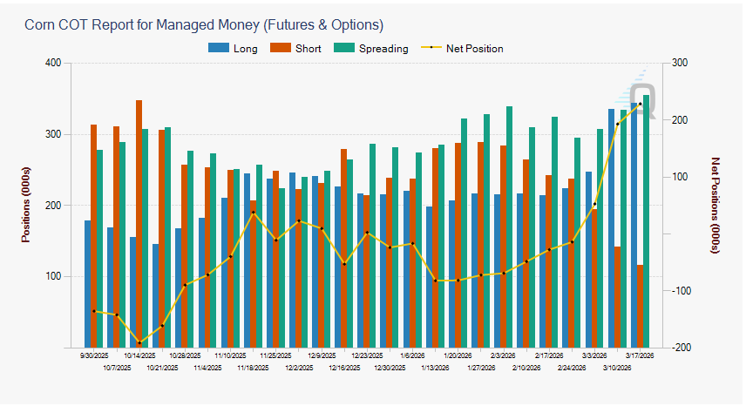Click the 3/3/2026 date axis label
Image resolution: width=746 pixels, height=406 pixels.
pyautogui.click(x=594, y=355)
